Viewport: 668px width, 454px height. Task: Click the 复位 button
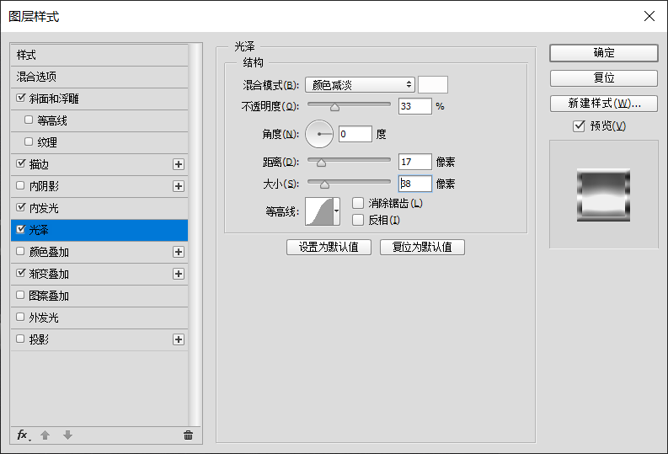[x=604, y=78]
